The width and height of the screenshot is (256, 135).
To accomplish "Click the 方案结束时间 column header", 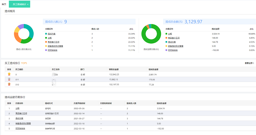I will pos(106,103).
